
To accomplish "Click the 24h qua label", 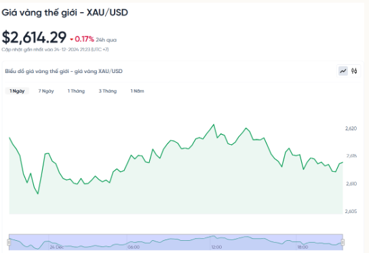I will click(106, 40).
